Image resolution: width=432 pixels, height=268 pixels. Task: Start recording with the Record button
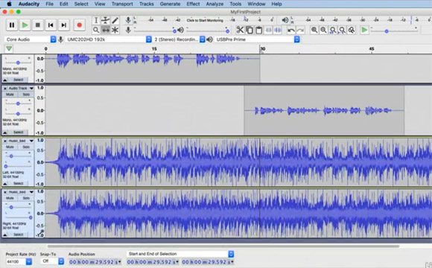[79, 25]
